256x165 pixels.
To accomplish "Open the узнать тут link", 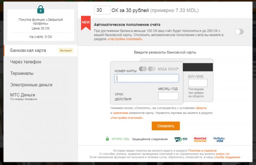I will pos(223,154).
